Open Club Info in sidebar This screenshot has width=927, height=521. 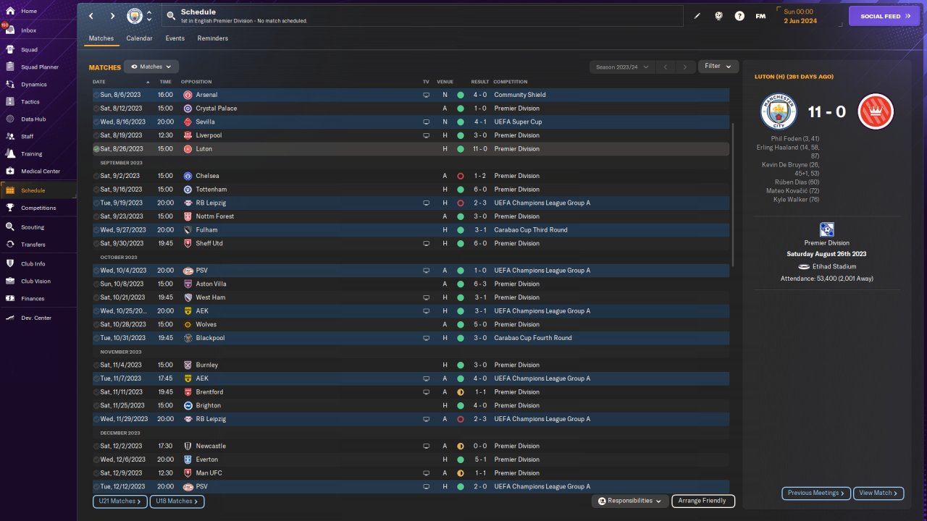click(x=38, y=263)
